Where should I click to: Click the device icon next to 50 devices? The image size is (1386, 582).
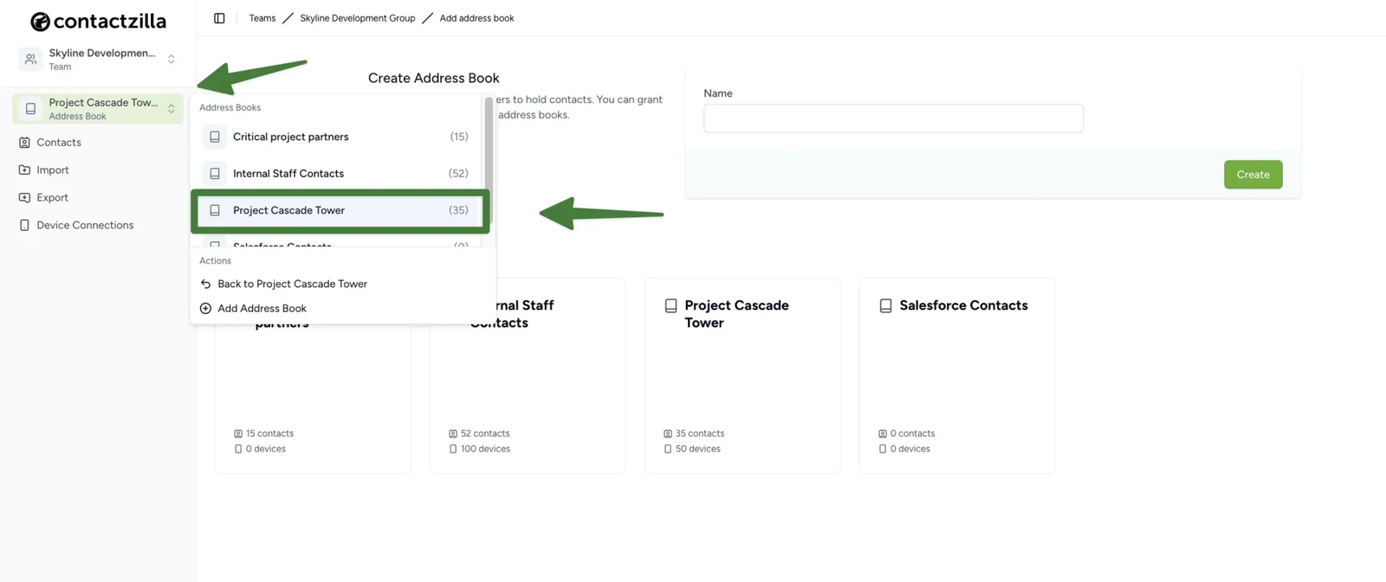pos(668,450)
